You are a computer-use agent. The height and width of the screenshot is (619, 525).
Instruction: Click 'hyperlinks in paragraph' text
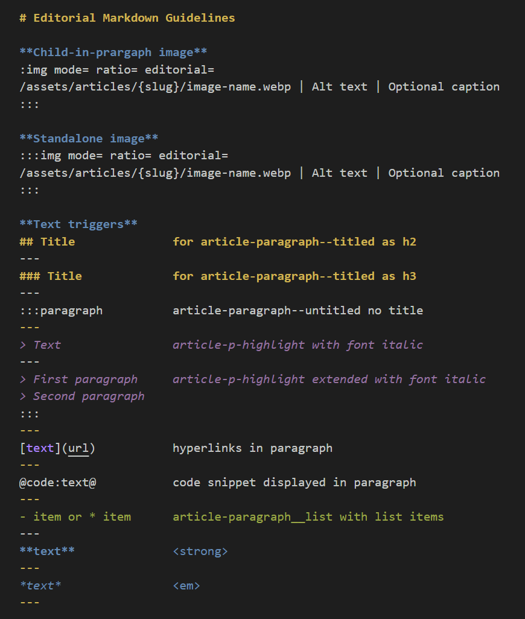(253, 448)
